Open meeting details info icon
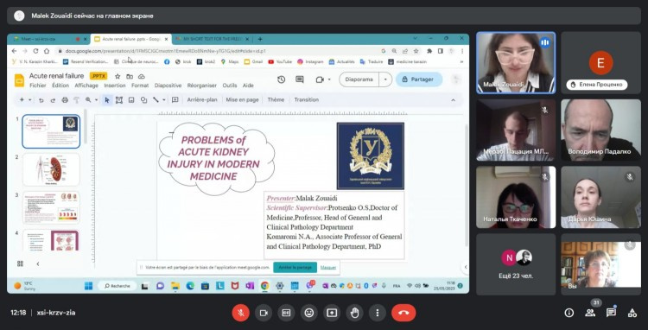Image resolution: width=648 pixels, height=330 pixels. coord(569,313)
